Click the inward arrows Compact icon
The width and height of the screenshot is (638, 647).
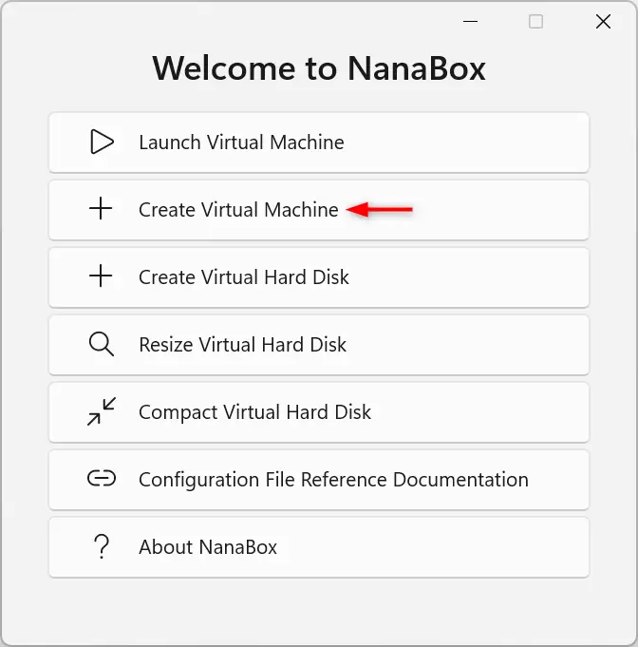coord(102,411)
